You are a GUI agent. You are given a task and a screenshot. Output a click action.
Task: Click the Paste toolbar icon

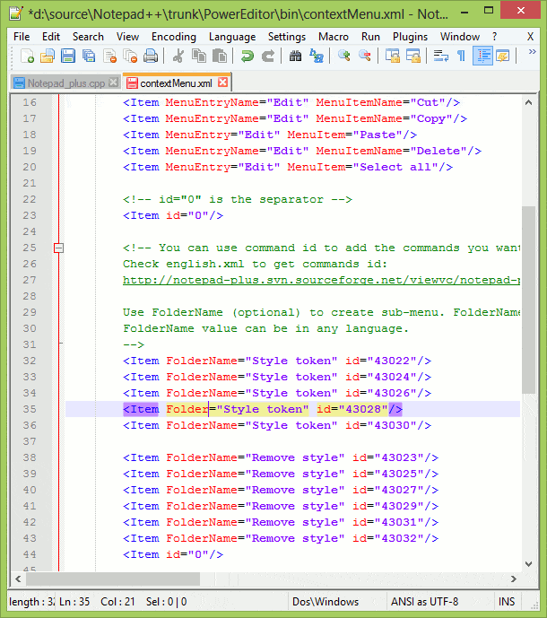(220, 56)
